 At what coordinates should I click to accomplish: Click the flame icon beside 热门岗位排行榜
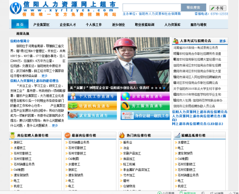(x=122, y=135)
